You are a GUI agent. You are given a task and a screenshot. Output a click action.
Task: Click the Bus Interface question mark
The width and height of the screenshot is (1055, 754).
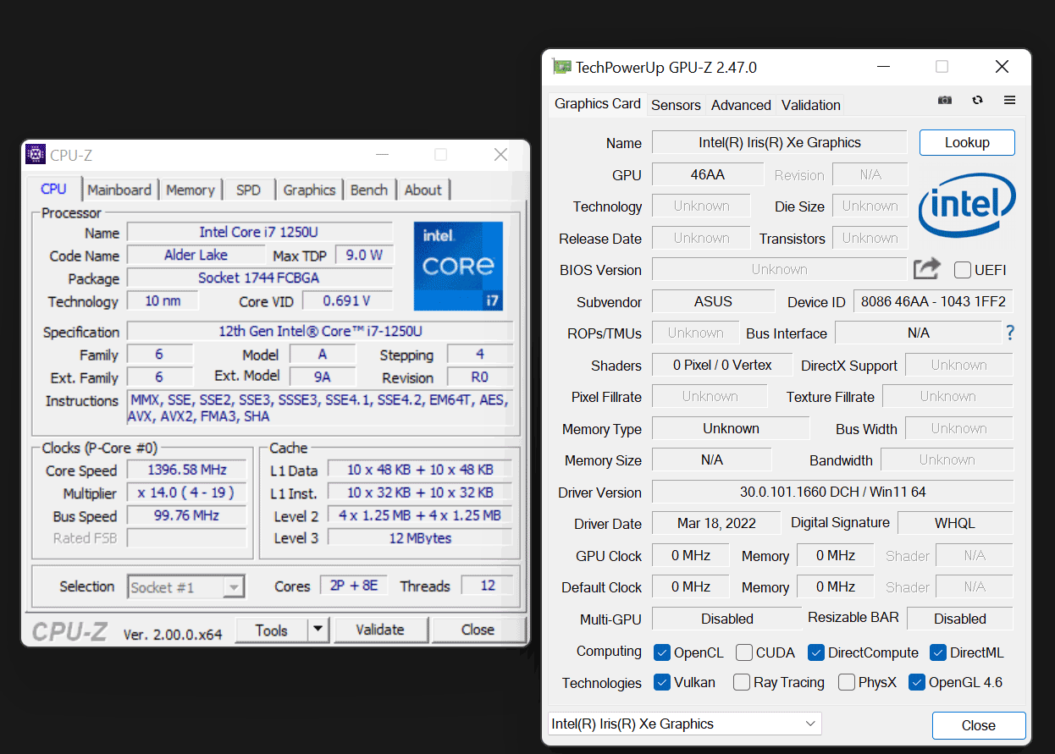(x=1009, y=333)
